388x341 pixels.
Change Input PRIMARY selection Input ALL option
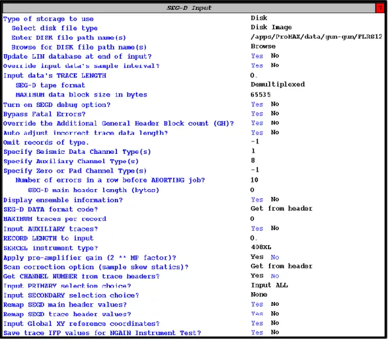(270, 286)
